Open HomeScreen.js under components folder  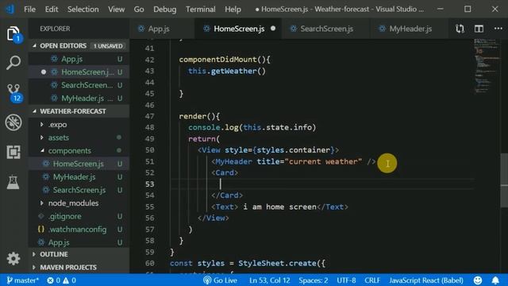point(79,164)
